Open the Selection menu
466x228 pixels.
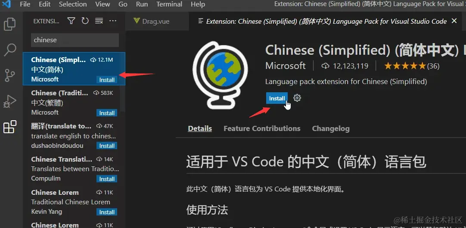73,4
